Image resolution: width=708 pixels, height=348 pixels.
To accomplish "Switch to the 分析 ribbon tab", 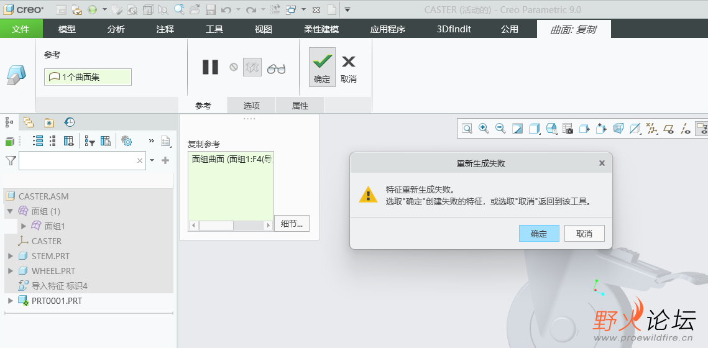I will 116,29.
